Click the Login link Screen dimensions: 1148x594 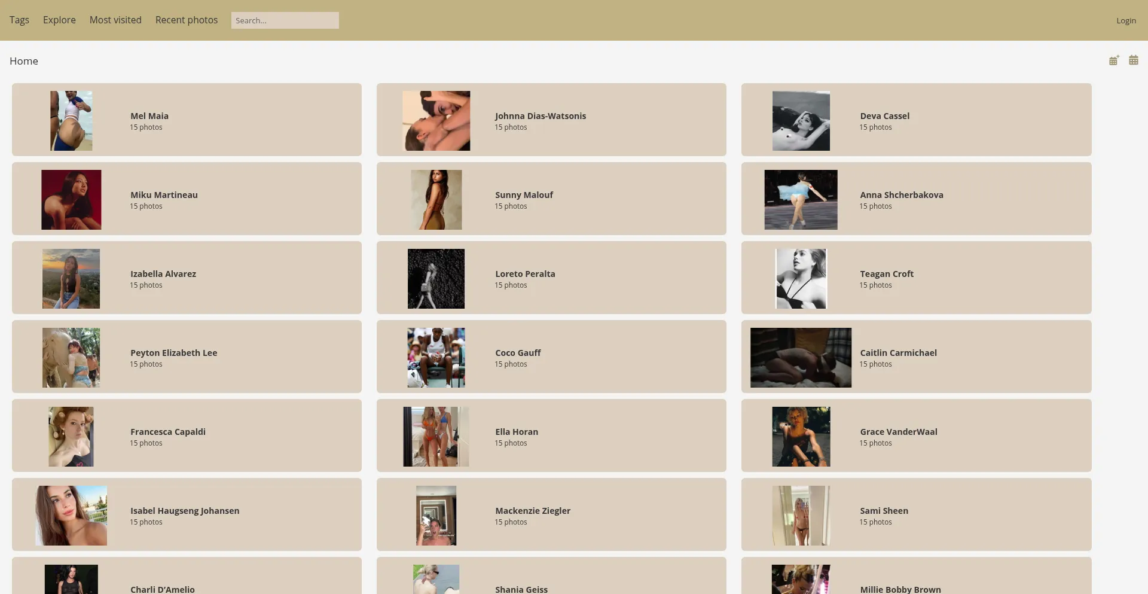click(x=1126, y=20)
